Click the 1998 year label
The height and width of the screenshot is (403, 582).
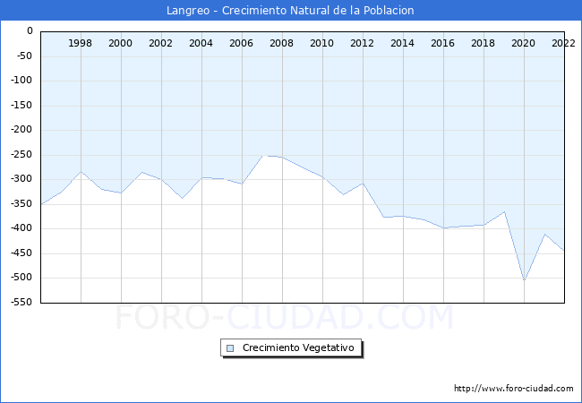click(x=80, y=43)
